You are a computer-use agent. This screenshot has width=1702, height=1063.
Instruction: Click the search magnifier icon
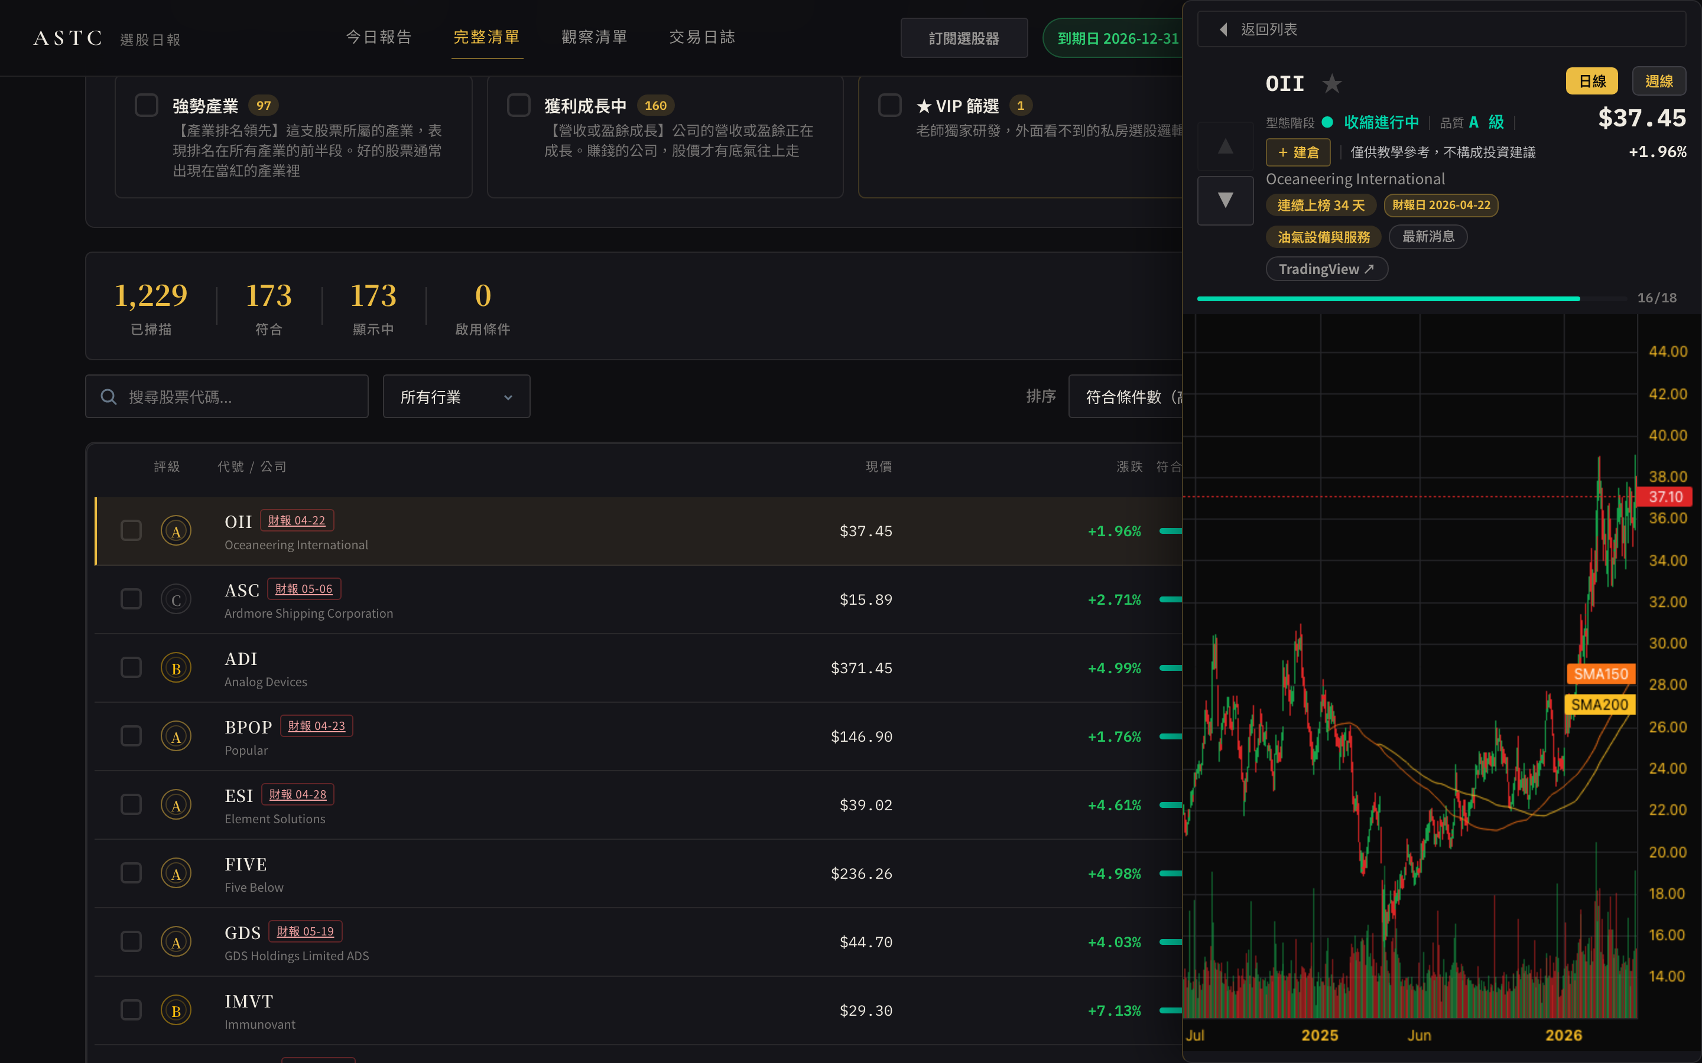click(108, 396)
